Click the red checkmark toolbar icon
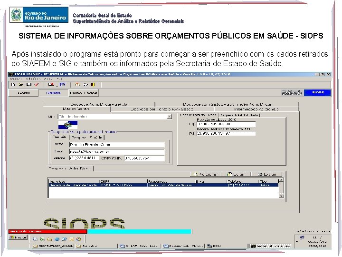The width and height of the screenshot is (342, 257). tap(37, 85)
